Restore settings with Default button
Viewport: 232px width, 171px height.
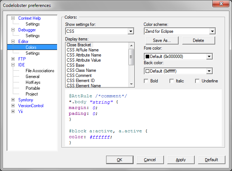212,160
